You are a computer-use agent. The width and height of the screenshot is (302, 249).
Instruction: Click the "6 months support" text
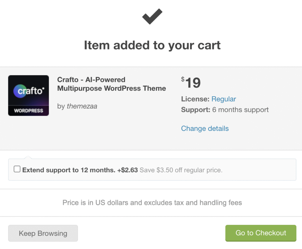tap(240, 110)
